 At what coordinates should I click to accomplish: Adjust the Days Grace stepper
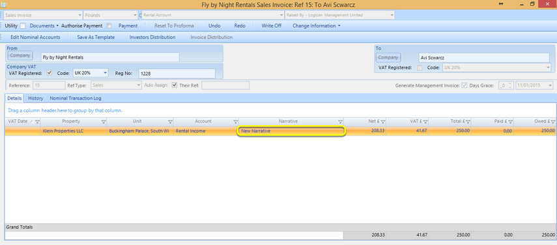pos(511,85)
